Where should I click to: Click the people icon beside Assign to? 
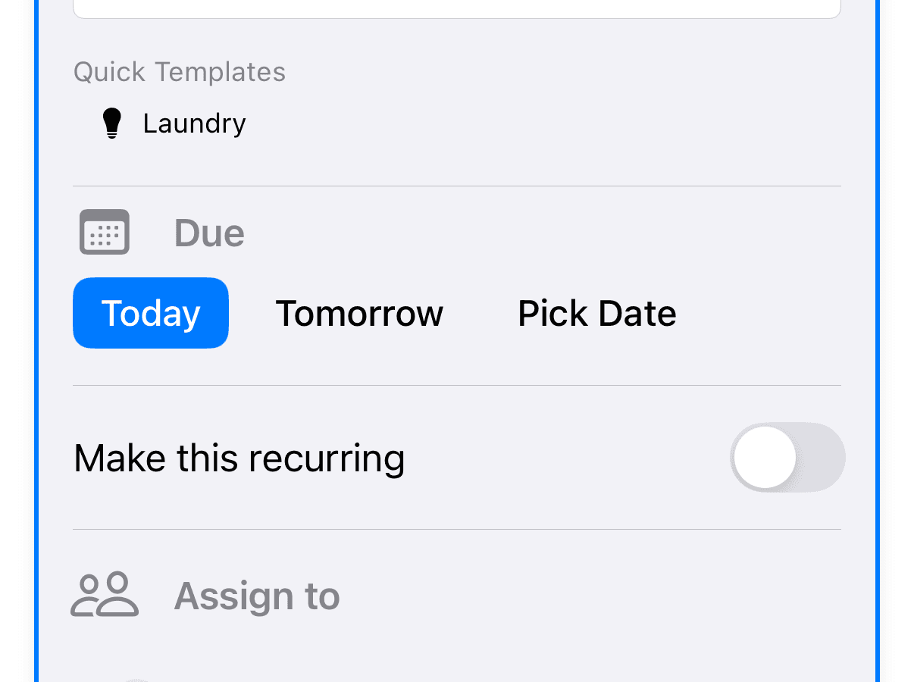105,596
